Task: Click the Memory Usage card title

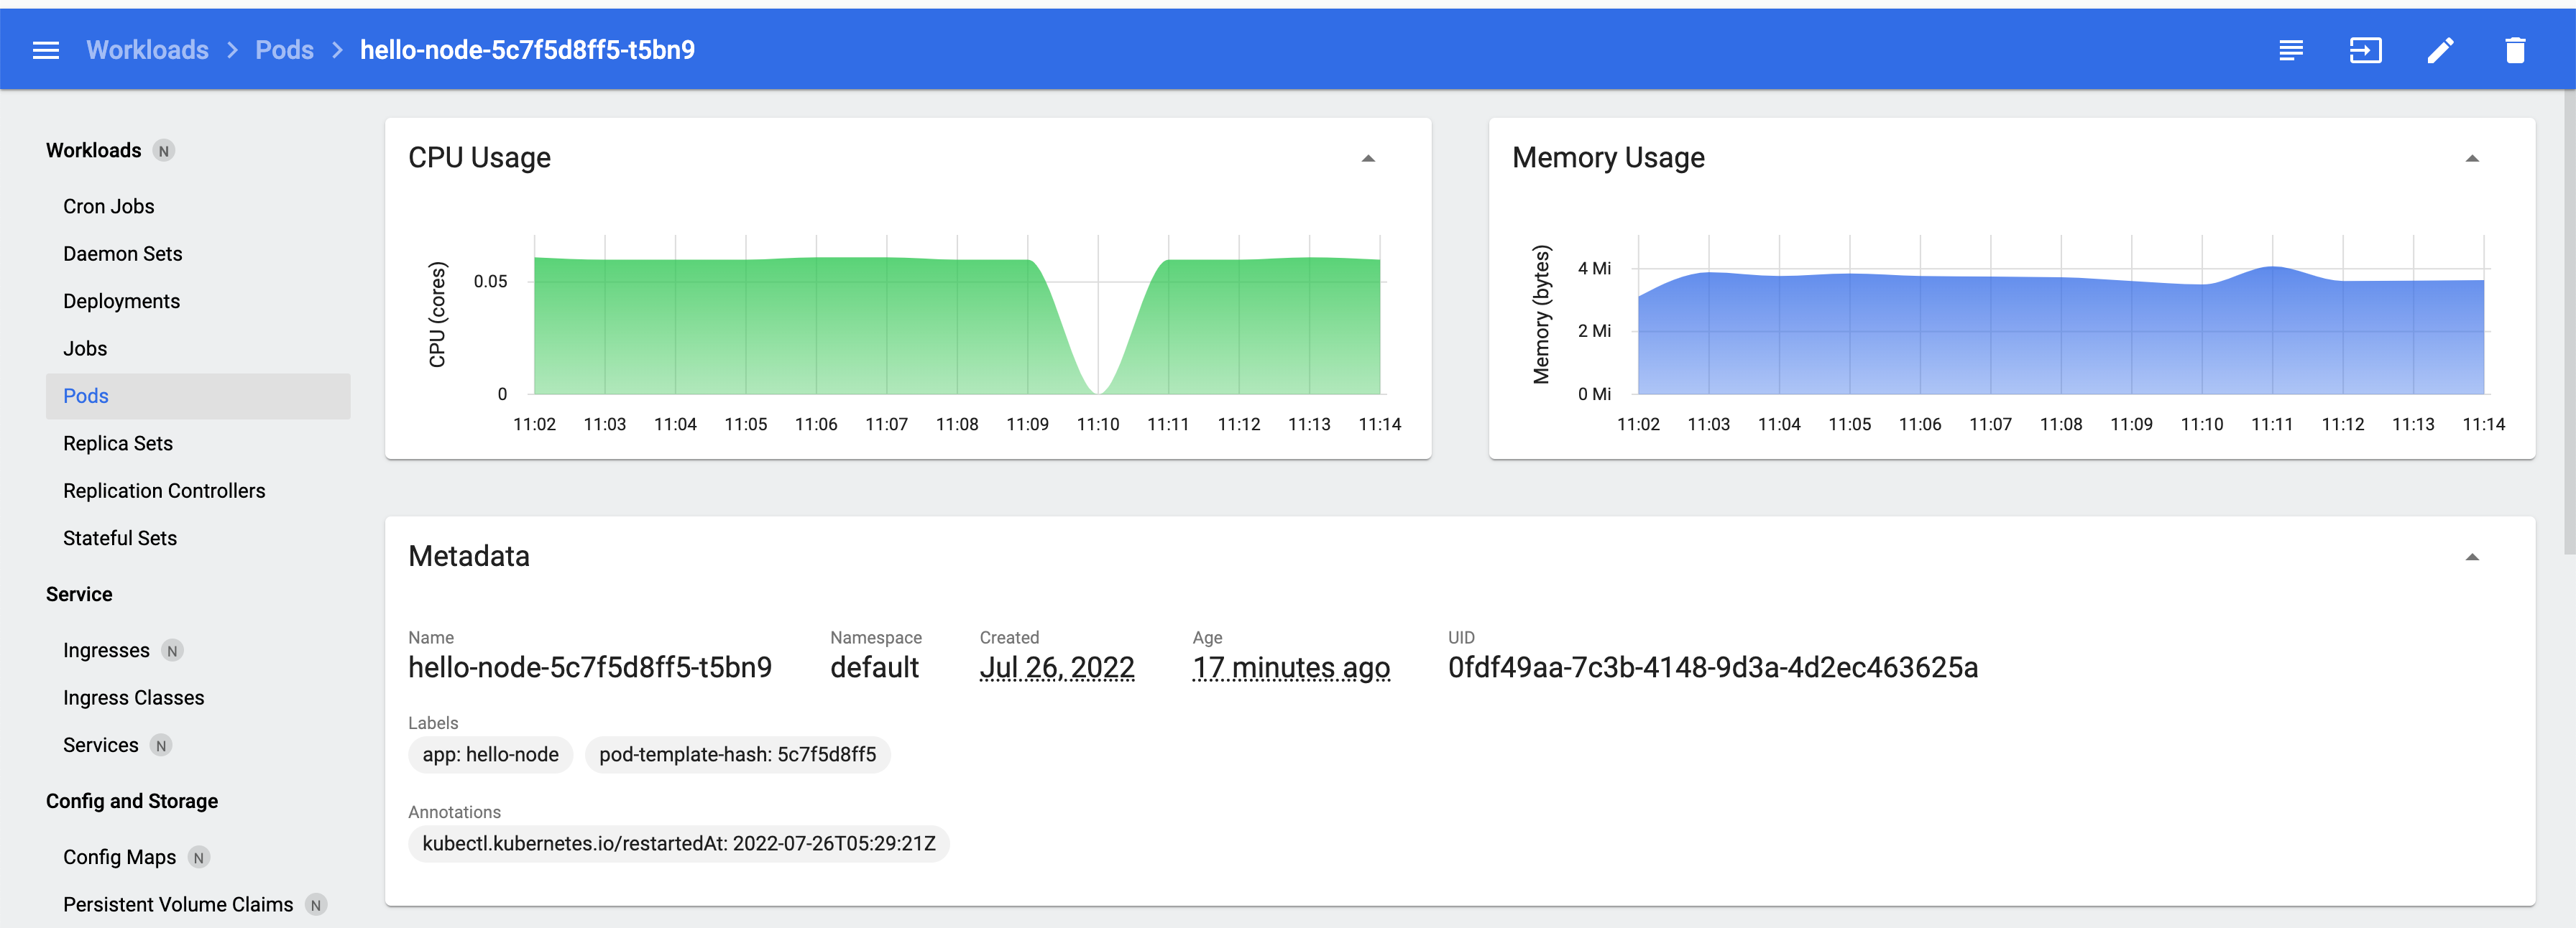Action: coord(1608,158)
